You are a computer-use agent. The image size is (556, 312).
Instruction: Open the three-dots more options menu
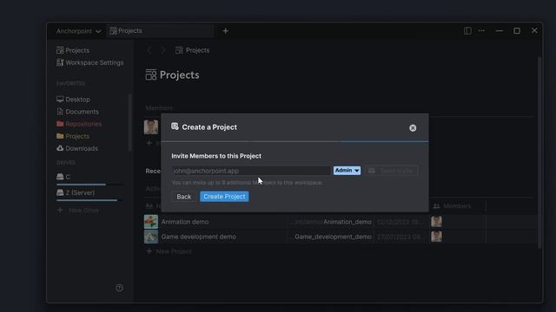481,31
